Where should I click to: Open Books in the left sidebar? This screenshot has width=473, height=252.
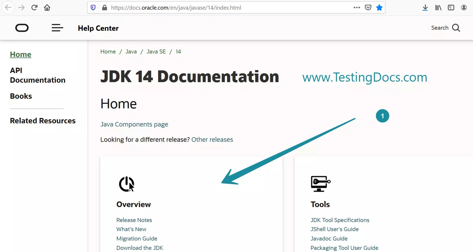[21, 96]
